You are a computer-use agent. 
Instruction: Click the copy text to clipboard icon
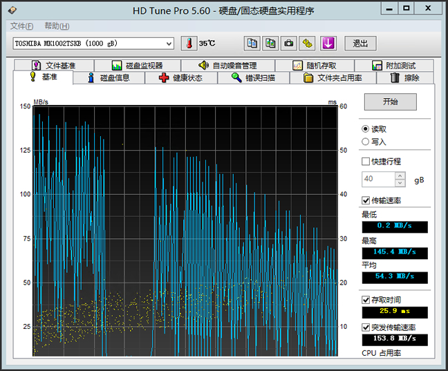tap(252, 43)
